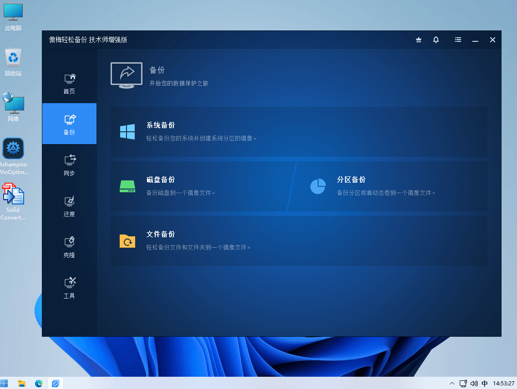
Task: Click the green disk backup icon
Action: pos(127,186)
